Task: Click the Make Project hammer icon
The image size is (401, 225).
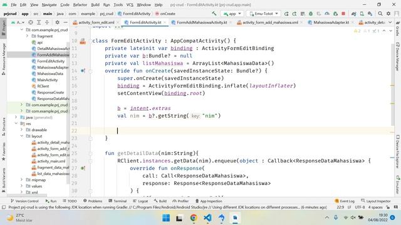Action: coord(214,14)
